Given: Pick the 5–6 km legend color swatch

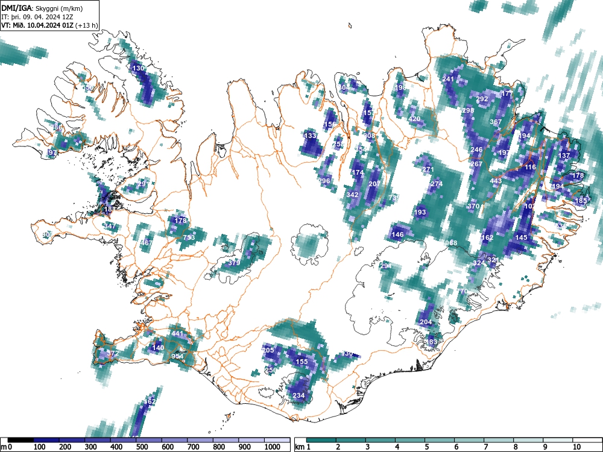Looking at the screenshot, I should pos(440,440).
